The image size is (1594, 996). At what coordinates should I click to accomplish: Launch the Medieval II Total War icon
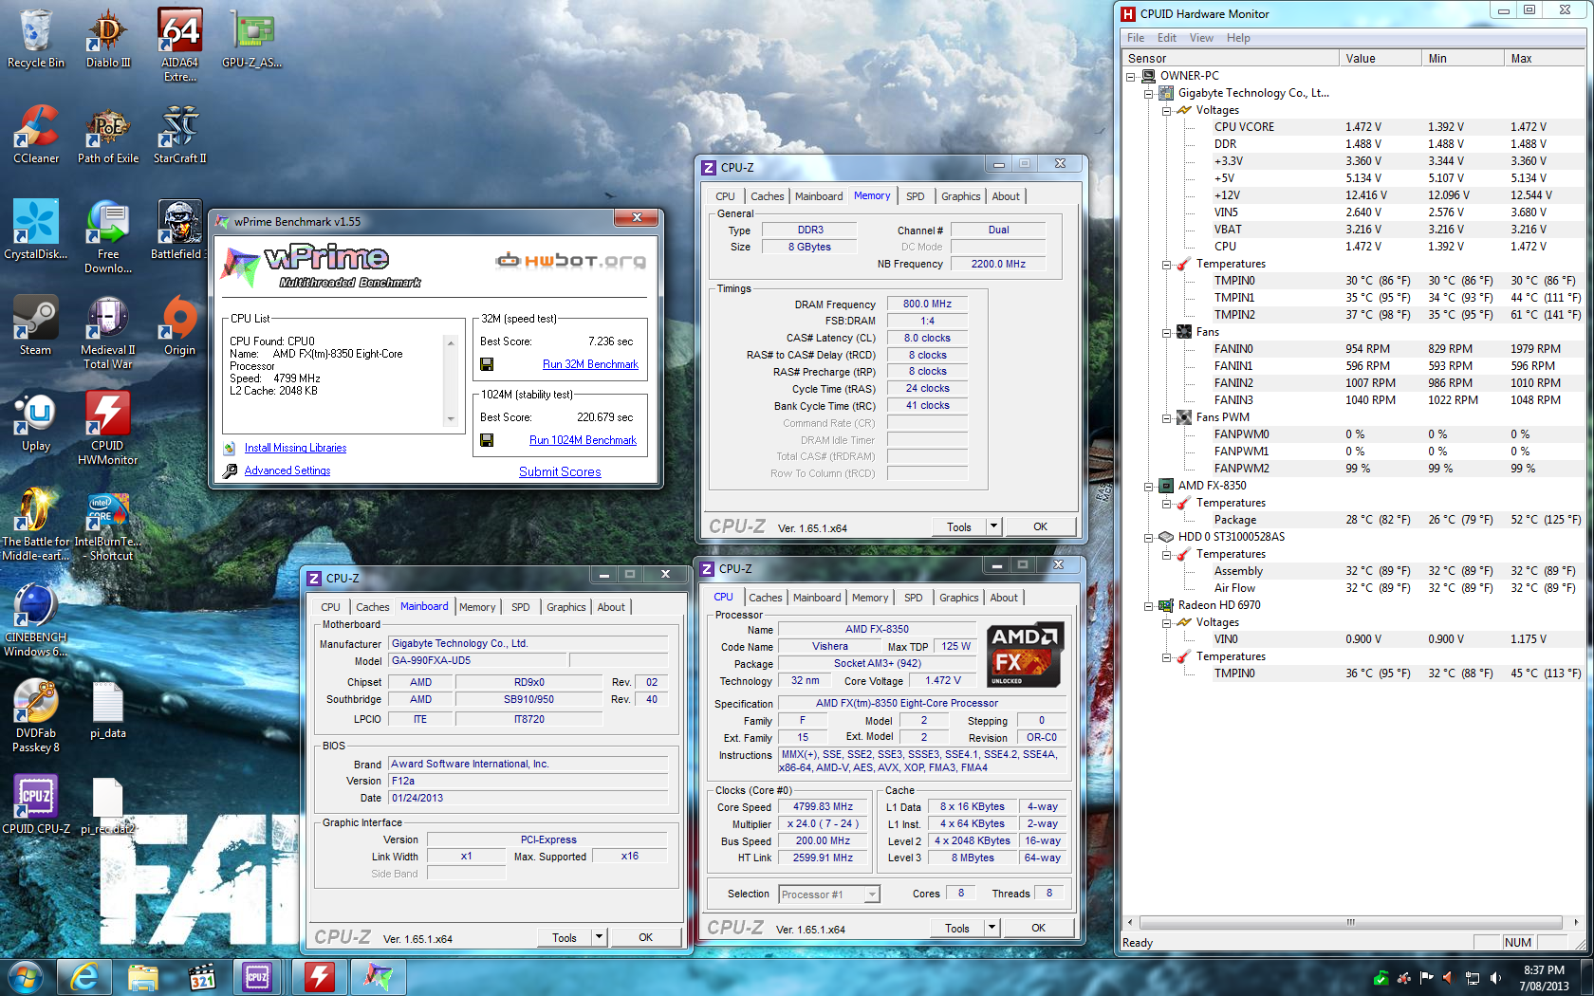108,332
